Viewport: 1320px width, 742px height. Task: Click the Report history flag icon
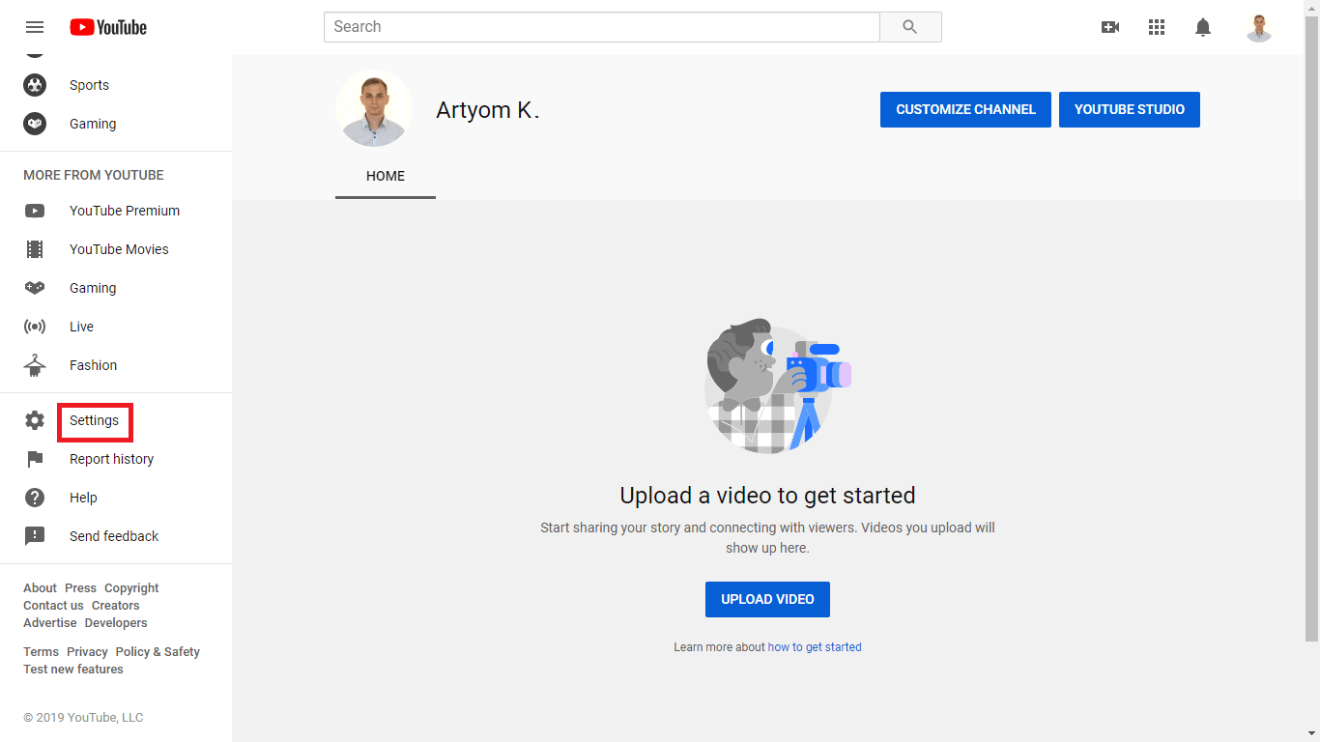point(35,459)
